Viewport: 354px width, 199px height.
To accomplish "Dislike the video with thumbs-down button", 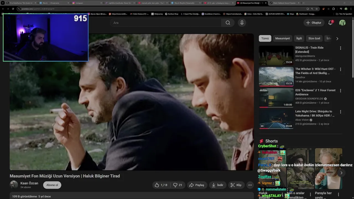I will (x=178, y=185).
